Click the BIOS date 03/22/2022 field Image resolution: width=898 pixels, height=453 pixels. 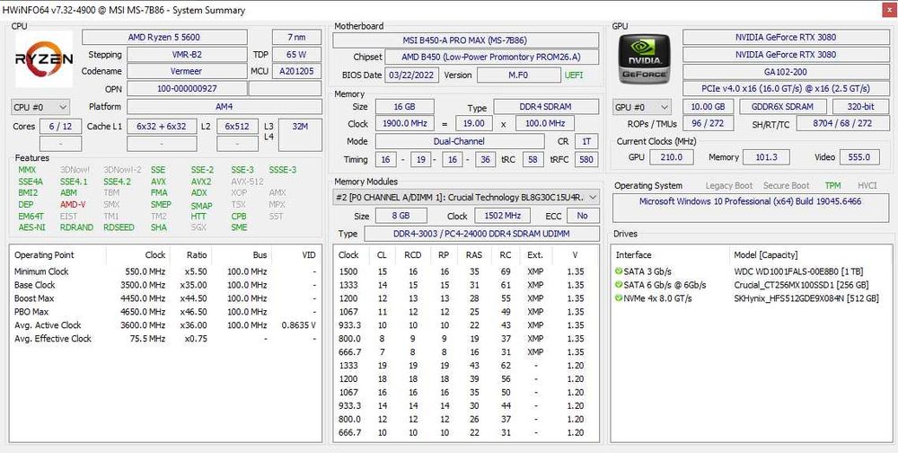pos(413,75)
